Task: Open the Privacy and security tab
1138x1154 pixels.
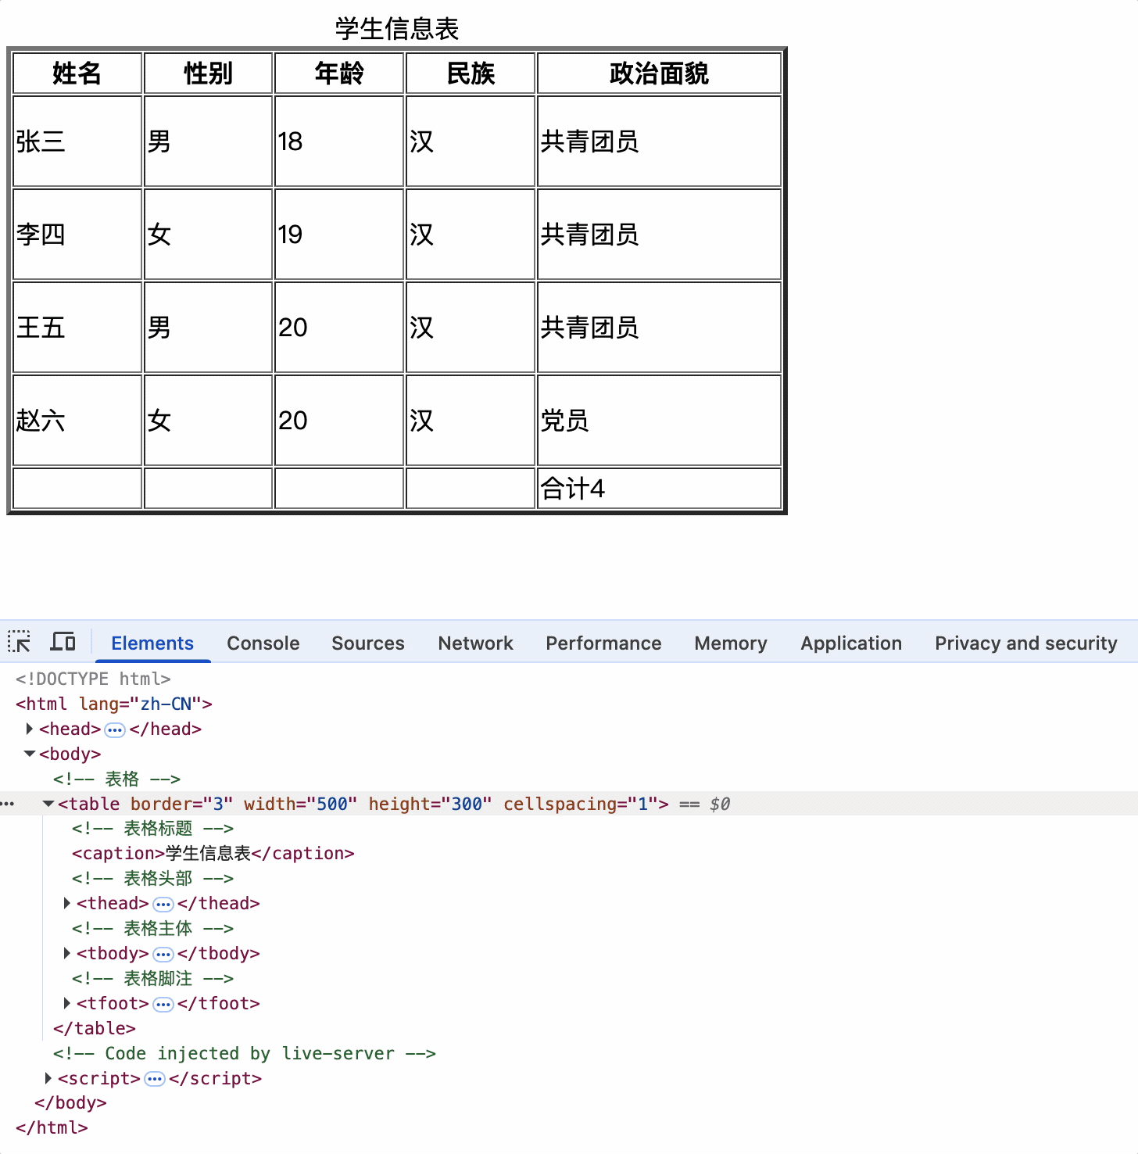Action: click(x=1026, y=643)
